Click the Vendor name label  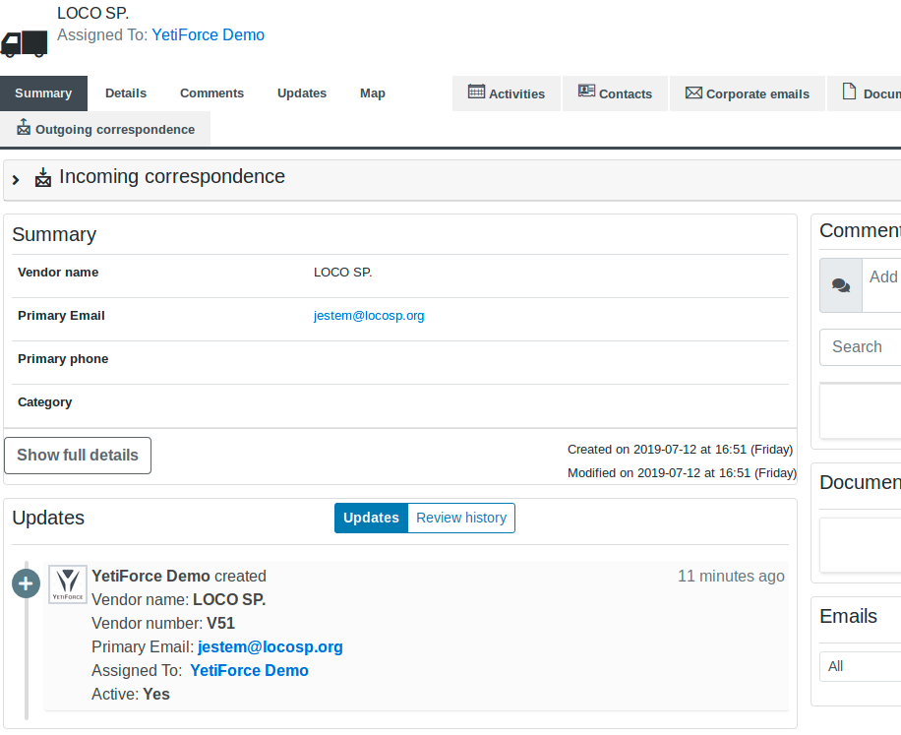click(58, 273)
